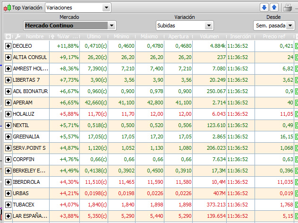The height and width of the screenshot is (223, 298).
Task: Click the select-all grid icon in header
Action: click(8, 36)
